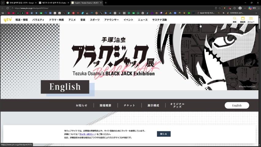Open the Copilot icon in toolbar
261x147 pixels.
(250, 8)
